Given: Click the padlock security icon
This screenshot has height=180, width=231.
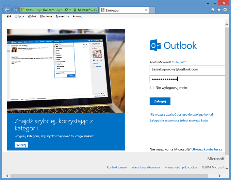Looking at the screenshot, I should click(x=75, y=10).
